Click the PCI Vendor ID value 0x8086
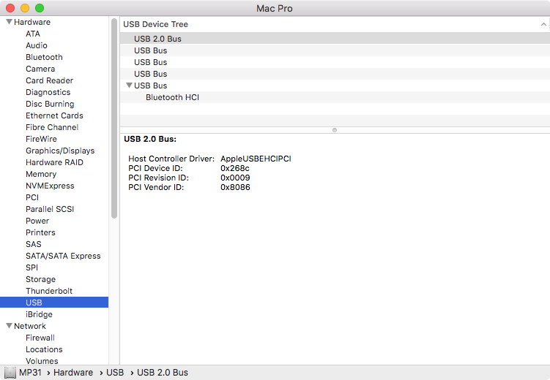This screenshot has width=550, height=380. click(x=235, y=187)
